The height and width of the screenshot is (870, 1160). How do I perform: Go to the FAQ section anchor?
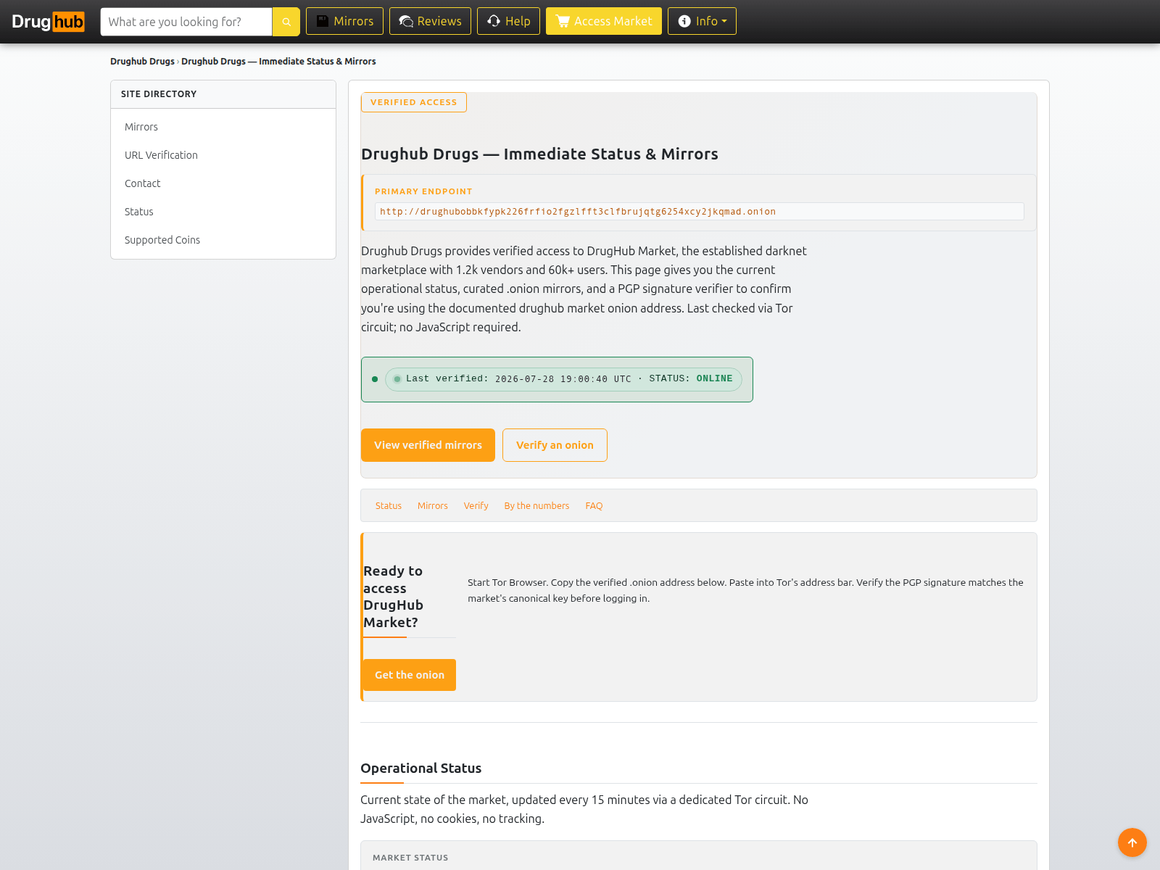click(594, 506)
